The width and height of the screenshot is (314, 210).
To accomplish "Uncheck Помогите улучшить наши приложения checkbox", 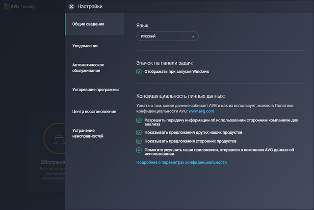I will click(139, 150).
